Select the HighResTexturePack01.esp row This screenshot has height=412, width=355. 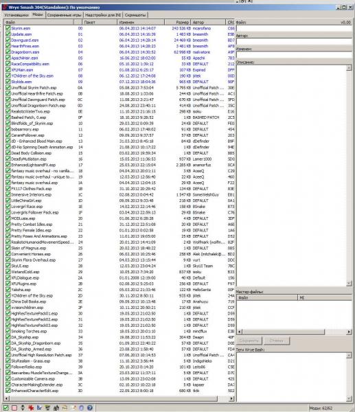(120, 313)
